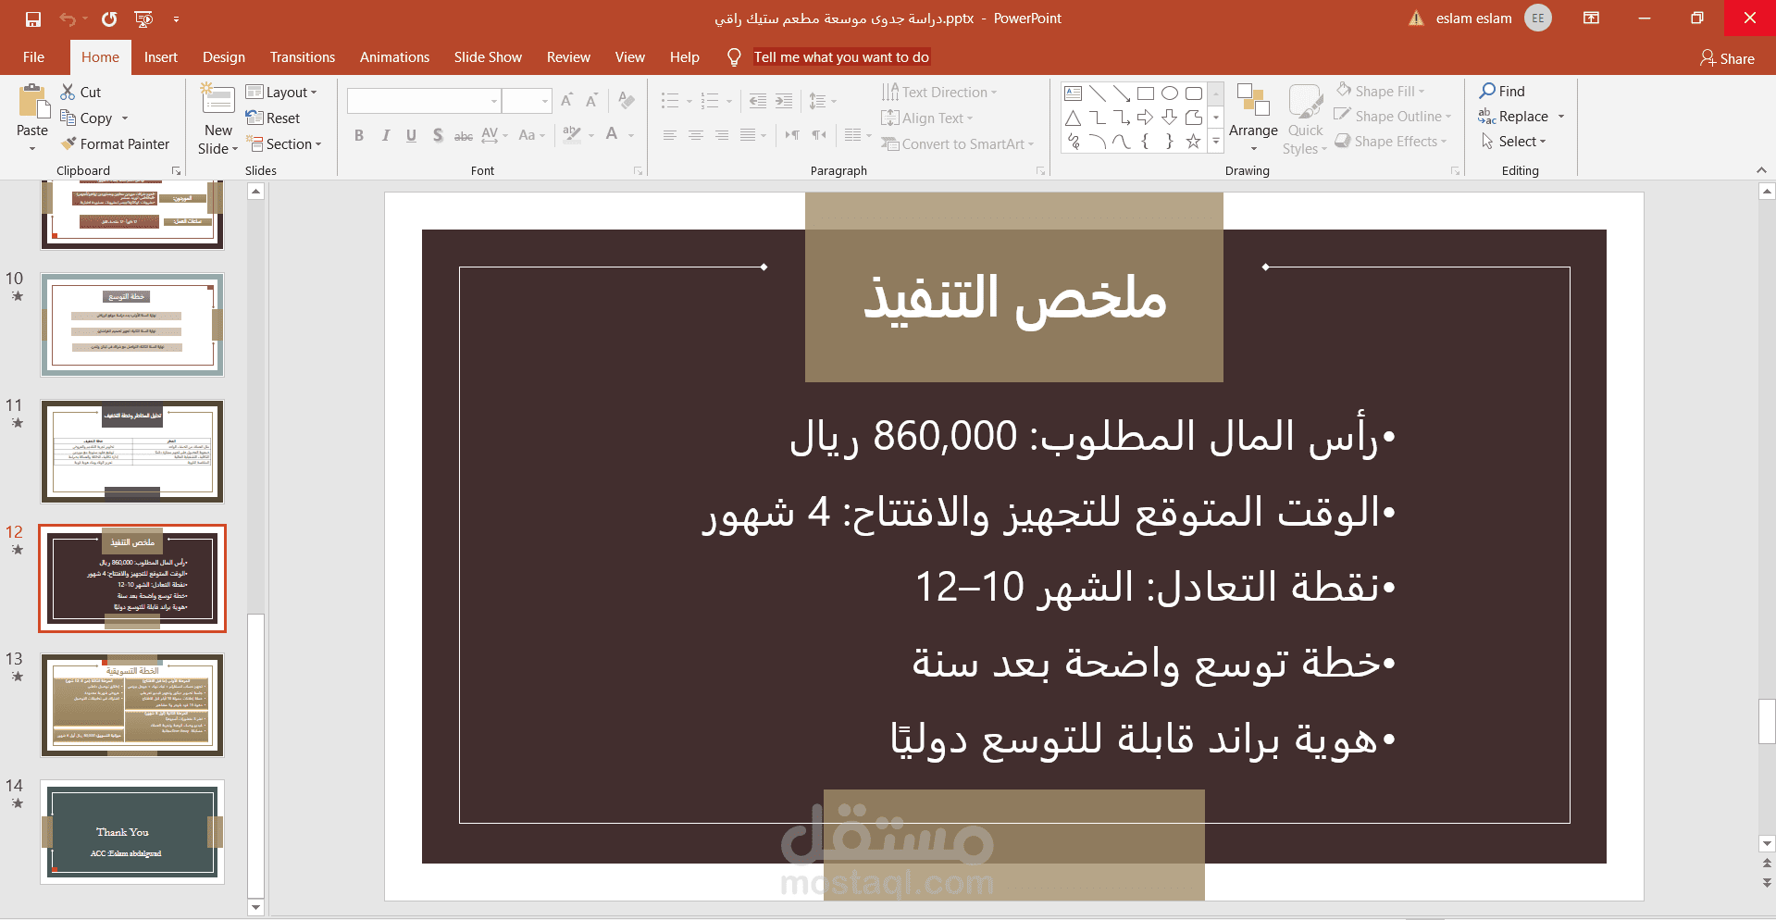Click the Save icon in quick access toolbar
1776x920 pixels.
33,19
